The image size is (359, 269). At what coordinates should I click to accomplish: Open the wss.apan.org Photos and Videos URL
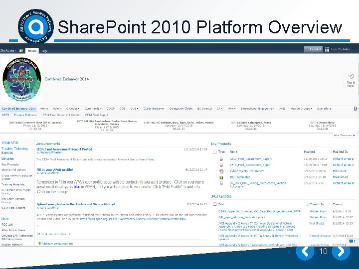[133, 219]
